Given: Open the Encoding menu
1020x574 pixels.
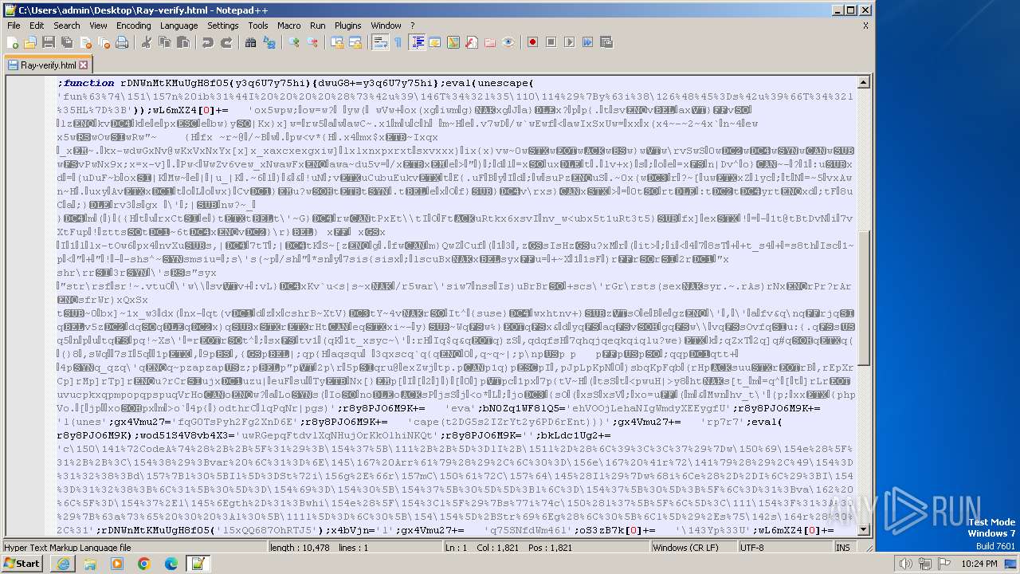Looking at the screenshot, I should click(x=134, y=26).
